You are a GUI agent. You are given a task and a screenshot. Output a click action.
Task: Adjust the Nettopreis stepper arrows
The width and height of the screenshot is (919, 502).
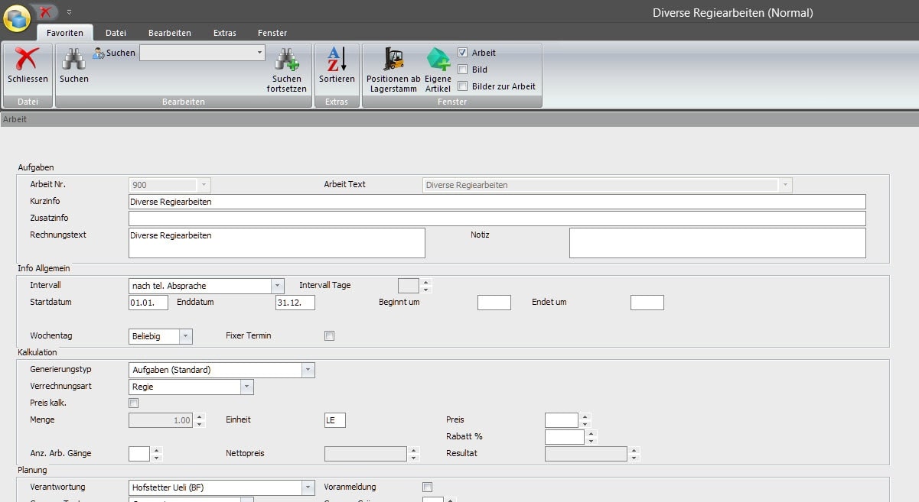point(414,454)
